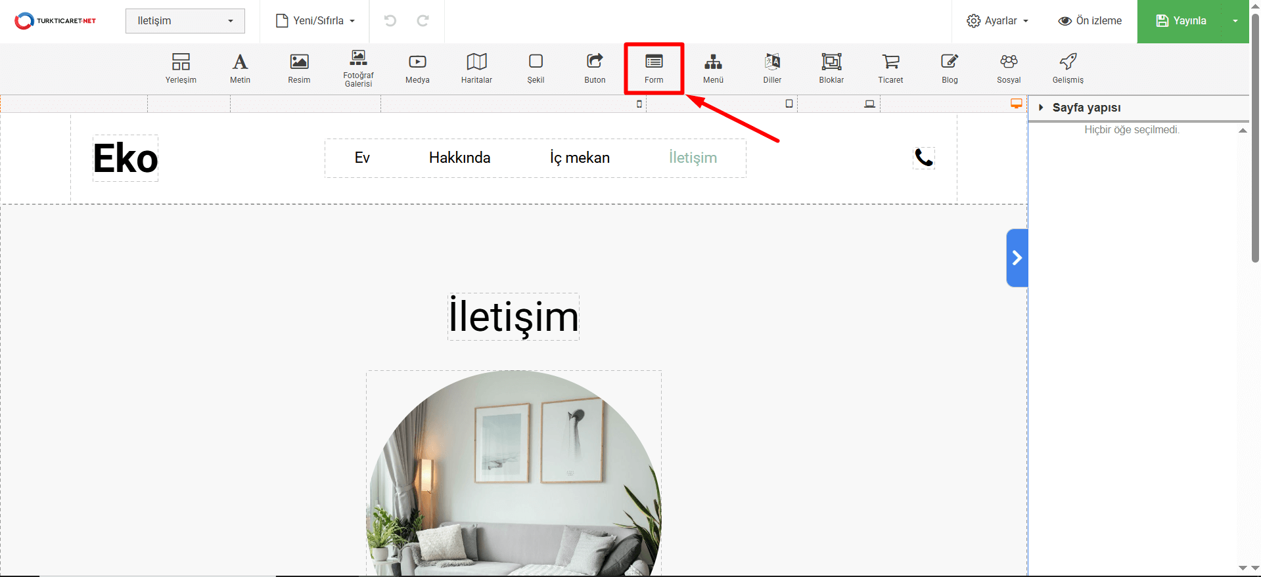Image resolution: width=1261 pixels, height=577 pixels.
Task: Open the Gelişmiş advanced tool
Action: point(1068,68)
